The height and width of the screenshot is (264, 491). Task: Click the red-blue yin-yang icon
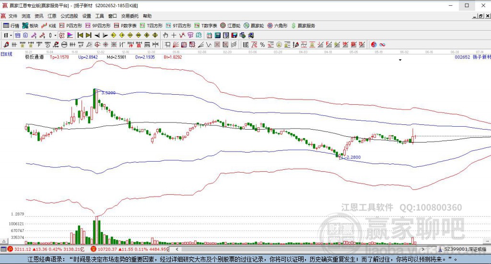click(374, 44)
